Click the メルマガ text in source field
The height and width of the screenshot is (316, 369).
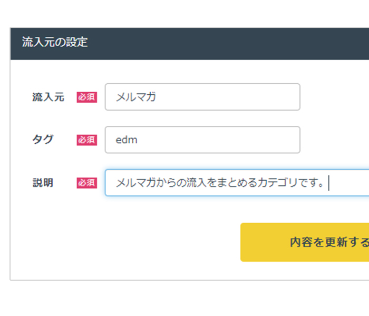(x=136, y=97)
